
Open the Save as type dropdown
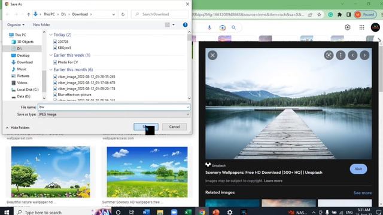point(114,114)
